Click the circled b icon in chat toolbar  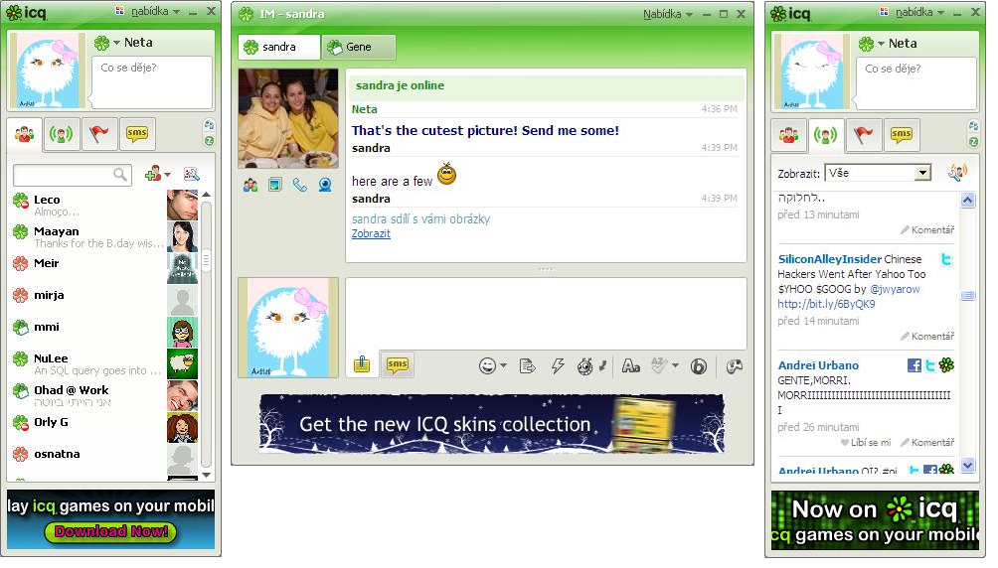pos(698,366)
